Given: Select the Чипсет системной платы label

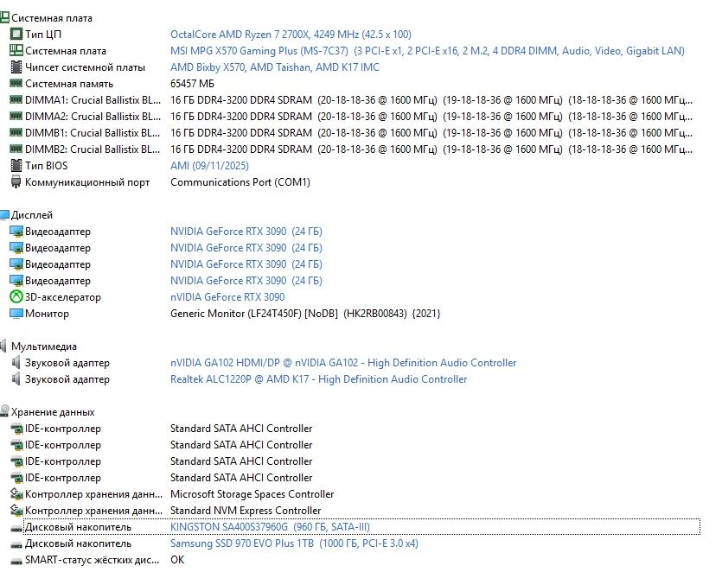Looking at the screenshot, I should tap(86, 67).
